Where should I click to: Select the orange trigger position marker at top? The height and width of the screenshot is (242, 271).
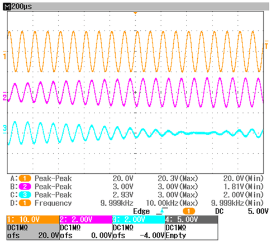coord(135,13)
